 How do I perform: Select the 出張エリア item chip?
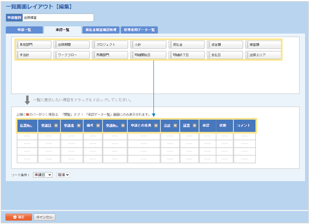point(263,55)
